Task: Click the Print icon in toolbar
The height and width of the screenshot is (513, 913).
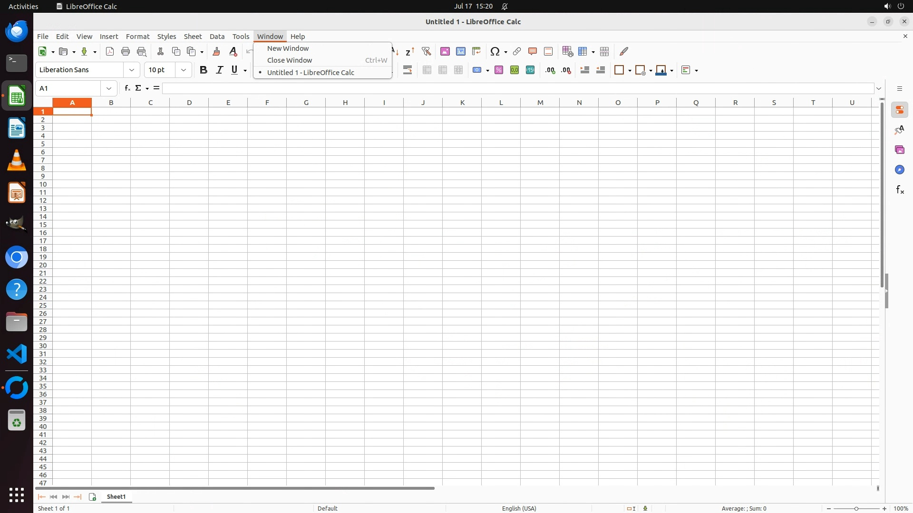Action: tap(126, 51)
